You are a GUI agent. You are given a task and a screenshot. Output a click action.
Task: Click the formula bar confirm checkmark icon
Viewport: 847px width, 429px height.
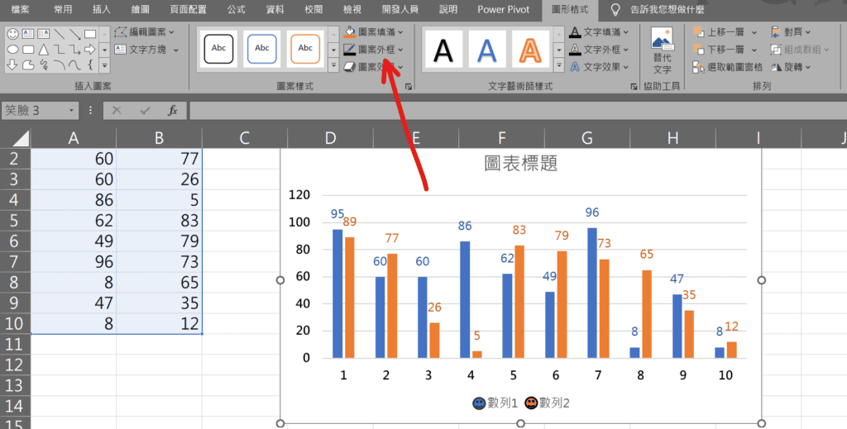tap(145, 111)
